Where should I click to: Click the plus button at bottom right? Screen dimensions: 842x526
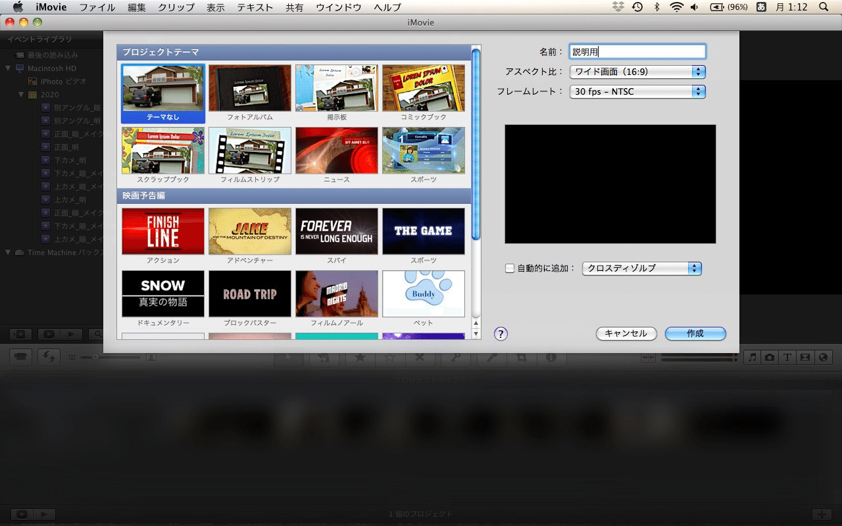822,514
